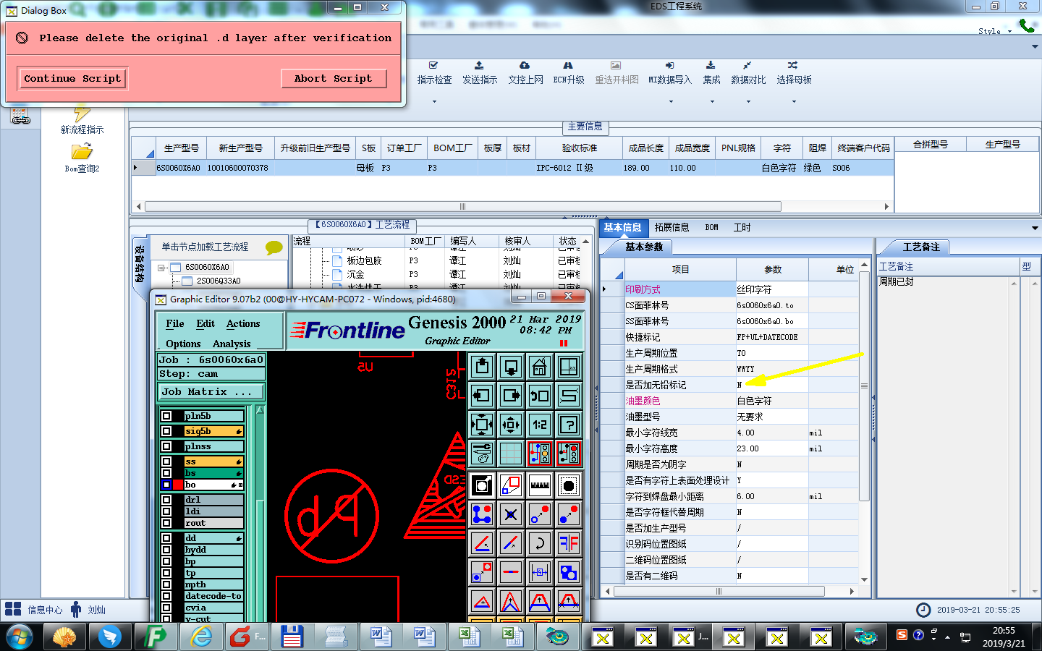Click the MI数据导入 import icon

669,65
